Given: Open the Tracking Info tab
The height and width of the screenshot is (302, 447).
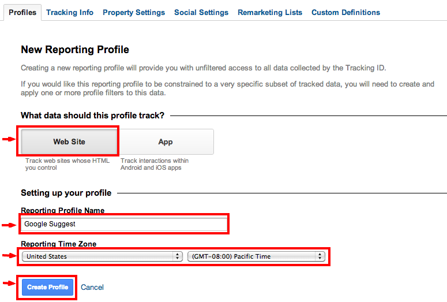Looking at the screenshot, I should coord(70,12).
